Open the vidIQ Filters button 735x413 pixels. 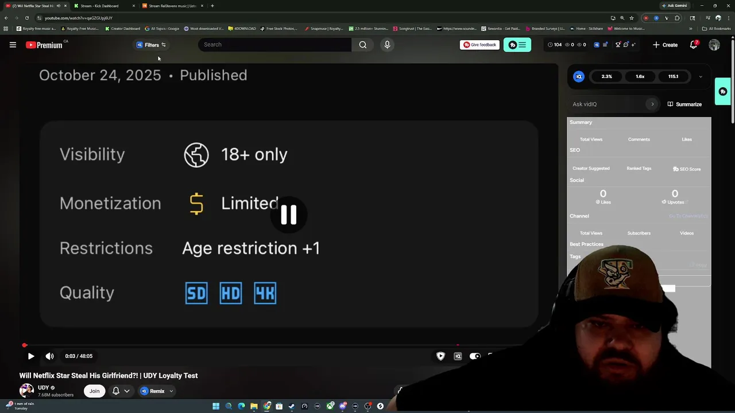click(151, 45)
